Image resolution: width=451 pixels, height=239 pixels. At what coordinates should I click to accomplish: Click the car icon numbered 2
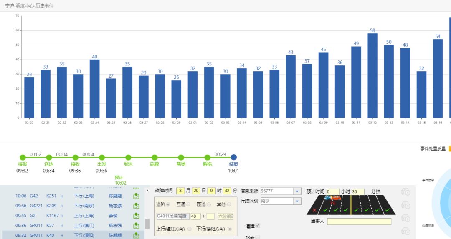pos(405,205)
